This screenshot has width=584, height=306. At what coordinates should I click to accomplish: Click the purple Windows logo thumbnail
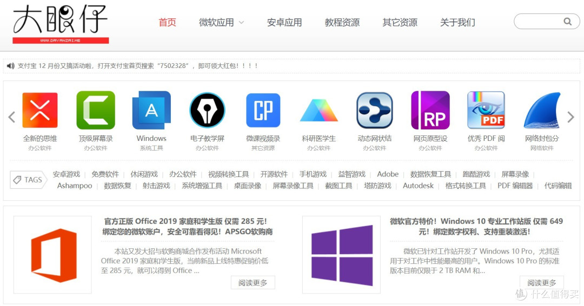click(x=342, y=255)
